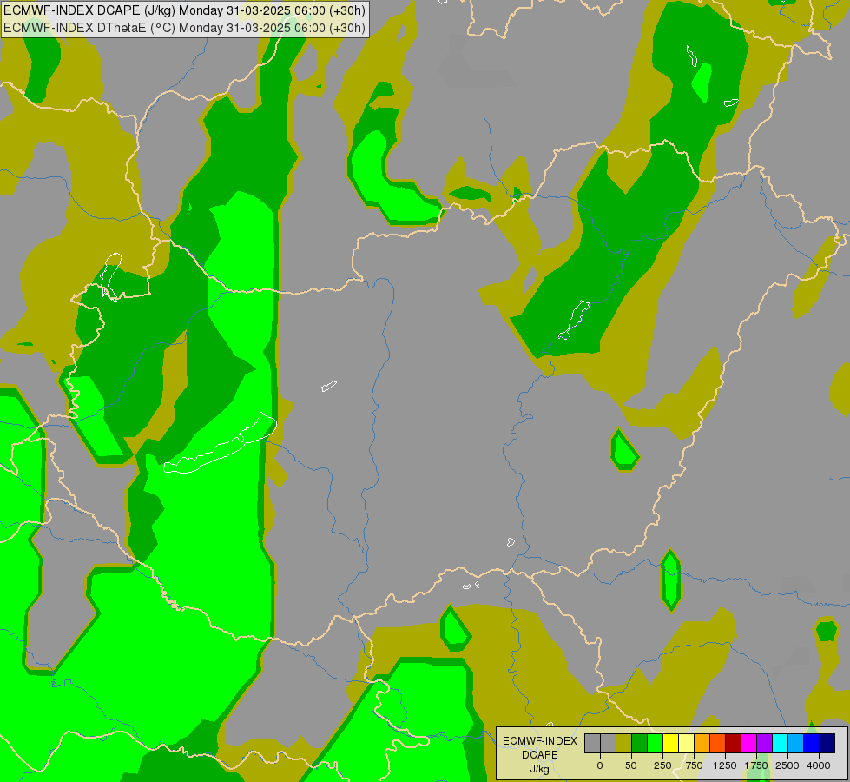Viewport: 850px width, 782px height.
Task: Select the pure yellow legend swatch
Action: tap(670, 744)
